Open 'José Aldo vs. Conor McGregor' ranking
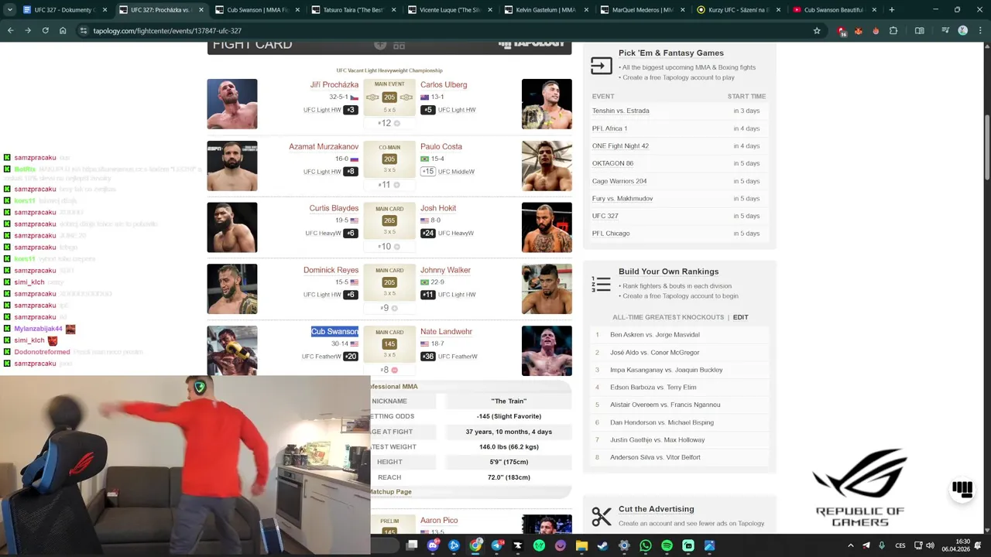991x557 pixels. (655, 353)
